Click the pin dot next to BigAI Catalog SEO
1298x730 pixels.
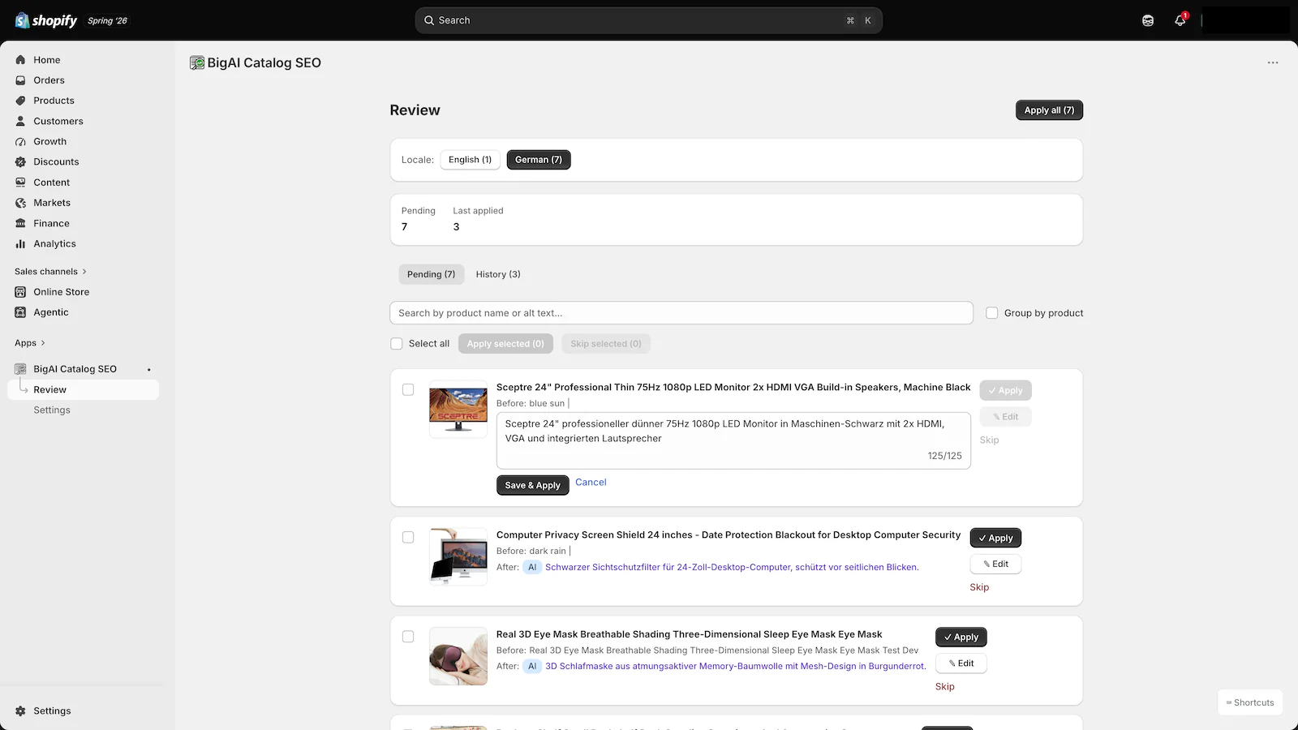click(x=149, y=369)
